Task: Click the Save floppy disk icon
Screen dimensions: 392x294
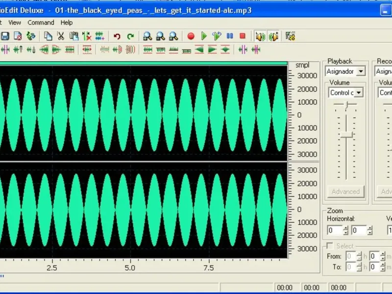Action: (5, 36)
